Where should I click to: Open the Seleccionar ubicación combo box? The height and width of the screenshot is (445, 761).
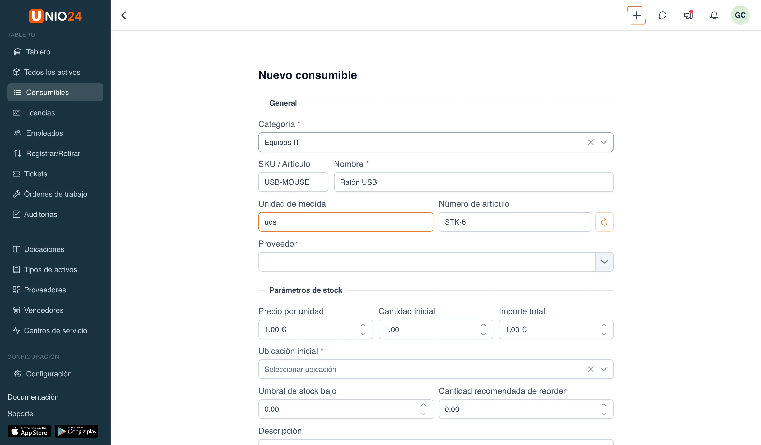(x=436, y=369)
